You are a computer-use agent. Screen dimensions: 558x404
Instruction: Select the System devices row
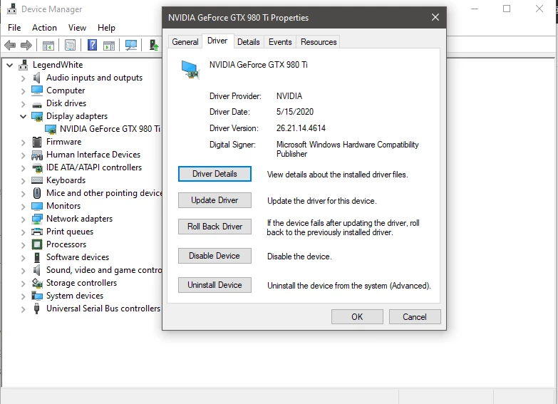(x=67, y=296)
